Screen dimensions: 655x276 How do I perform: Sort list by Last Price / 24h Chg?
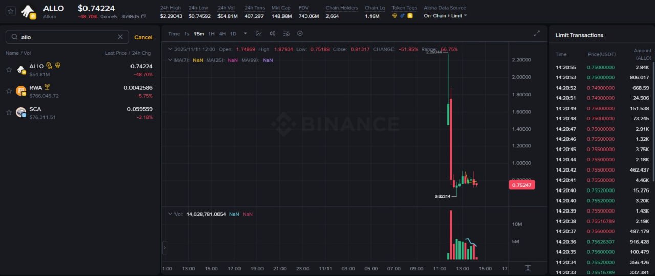point(128,53)
